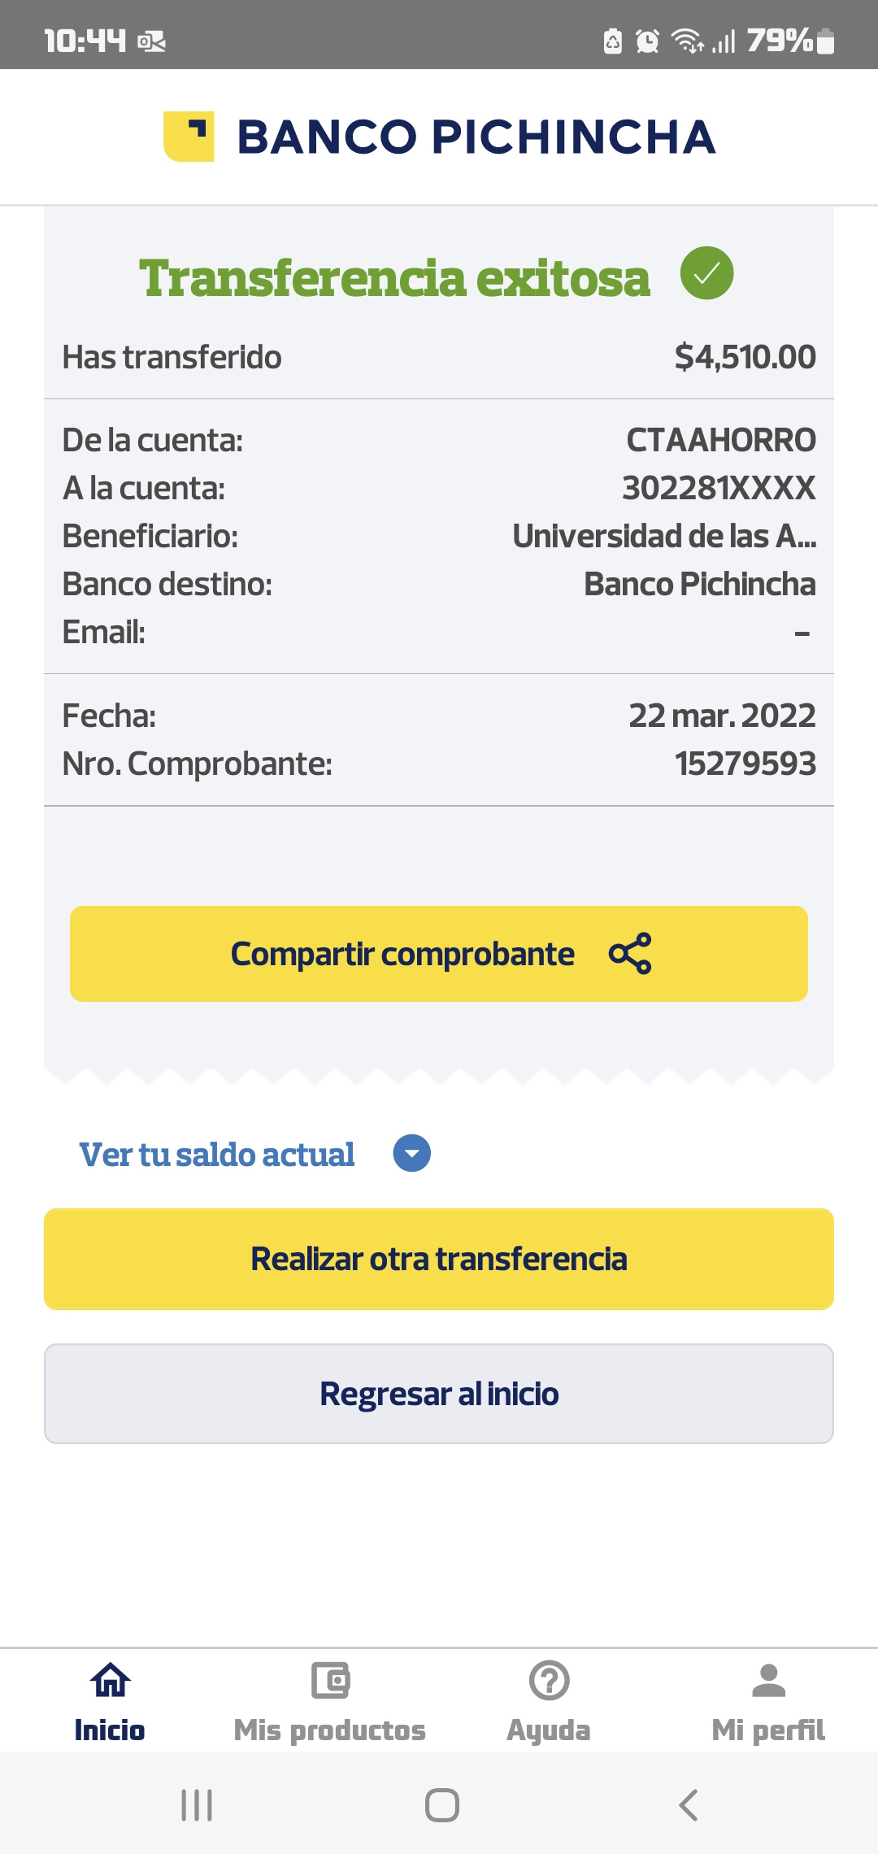This screenshot has height=1854, width=878.
Task: Tap the green success checkmark icon
Action: pos(706,273)
